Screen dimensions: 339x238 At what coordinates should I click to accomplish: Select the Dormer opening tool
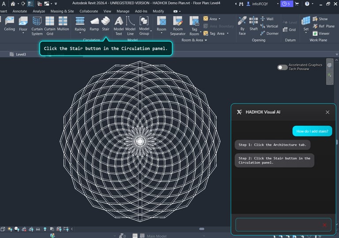tap(269, 33)
